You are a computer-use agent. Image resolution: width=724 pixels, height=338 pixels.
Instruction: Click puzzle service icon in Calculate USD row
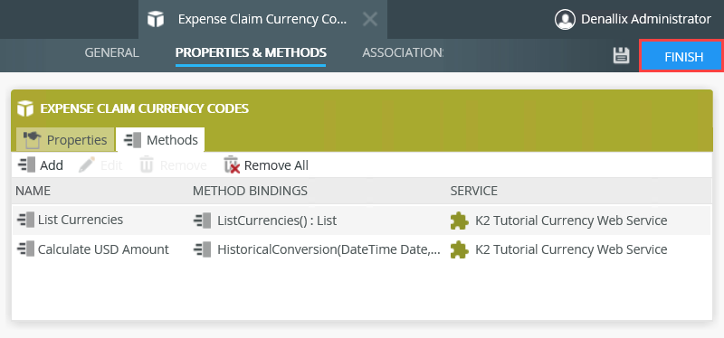(x=459, y=250)
